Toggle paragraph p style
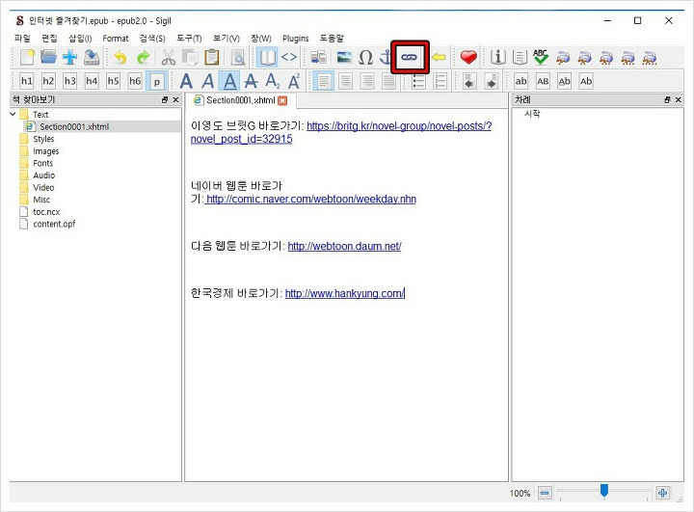The height and width of the screenshot is (512, 694). [157, 82]
